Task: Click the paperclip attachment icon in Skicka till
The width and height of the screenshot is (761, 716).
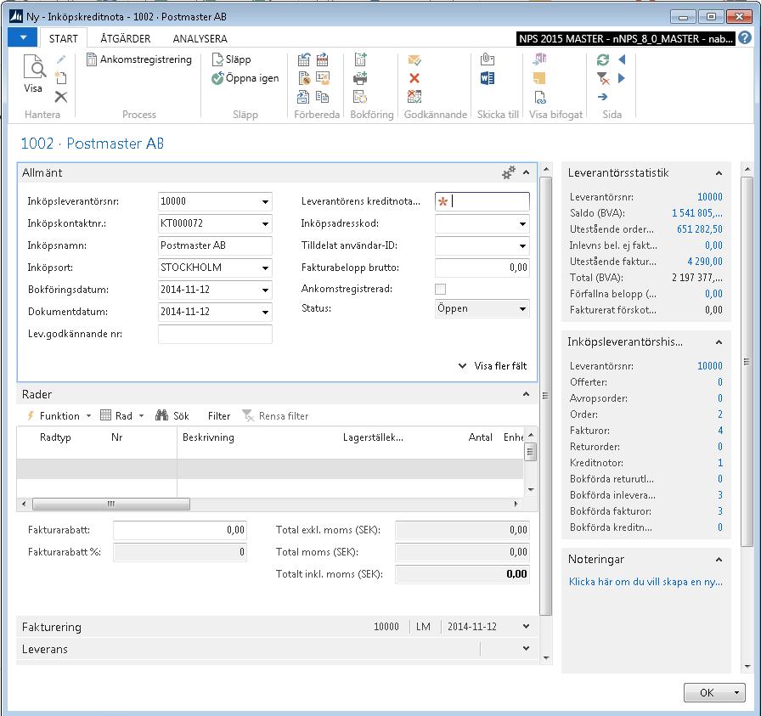Action: [488, 59]
